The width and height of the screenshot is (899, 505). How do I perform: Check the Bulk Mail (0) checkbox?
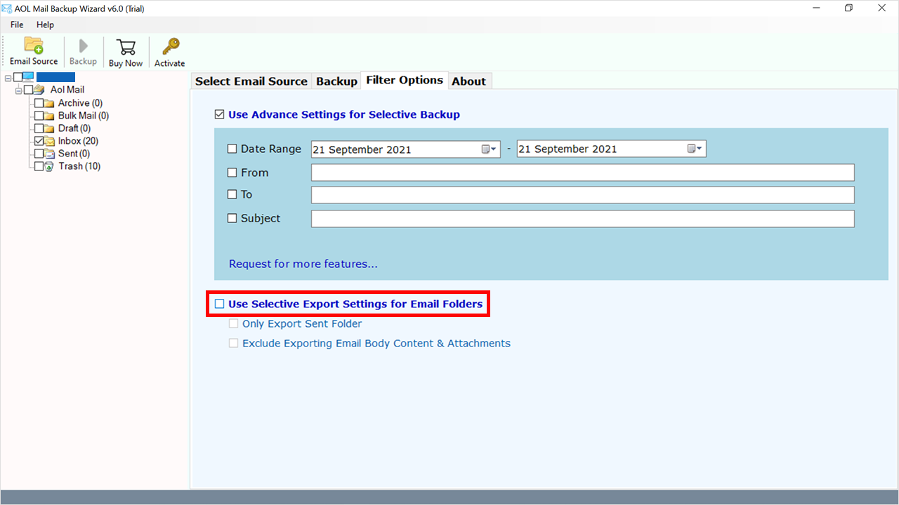click(39, 116)
